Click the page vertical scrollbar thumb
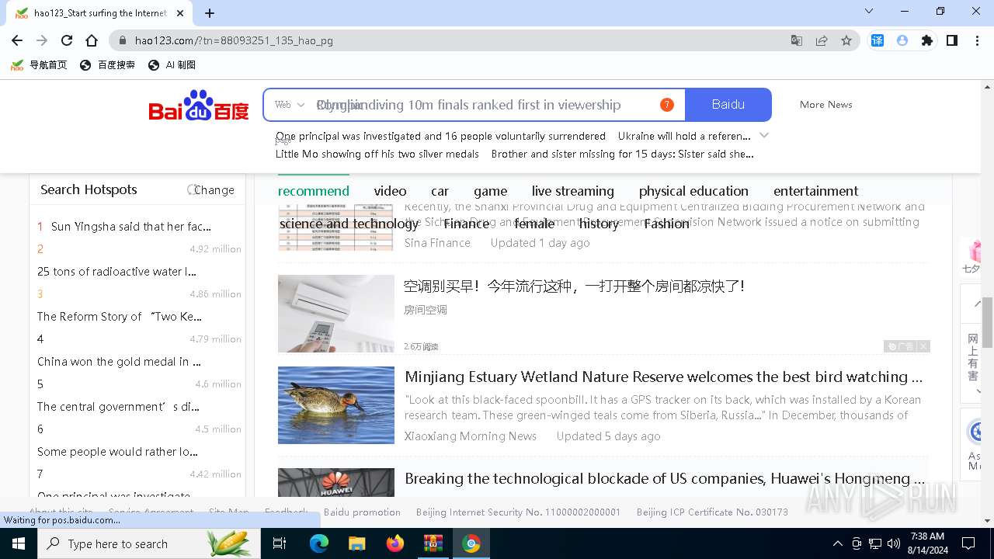994x559 pixels. click(x=988, y=322)
